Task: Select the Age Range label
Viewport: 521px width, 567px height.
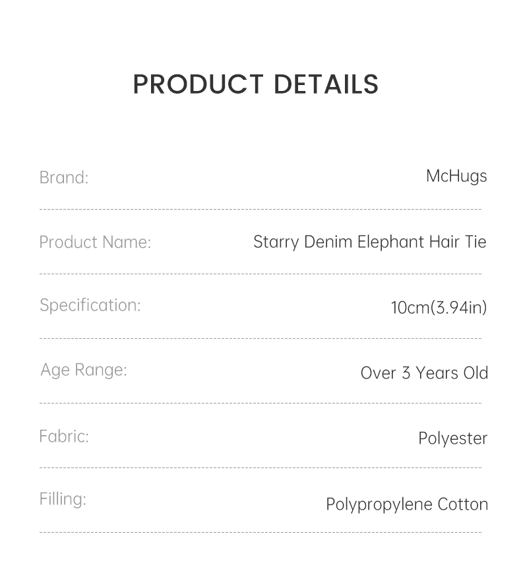Action: (x=84, y=370)
